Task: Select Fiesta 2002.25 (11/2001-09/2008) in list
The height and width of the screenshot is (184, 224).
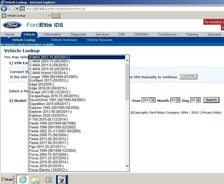Action: (77, 131)
